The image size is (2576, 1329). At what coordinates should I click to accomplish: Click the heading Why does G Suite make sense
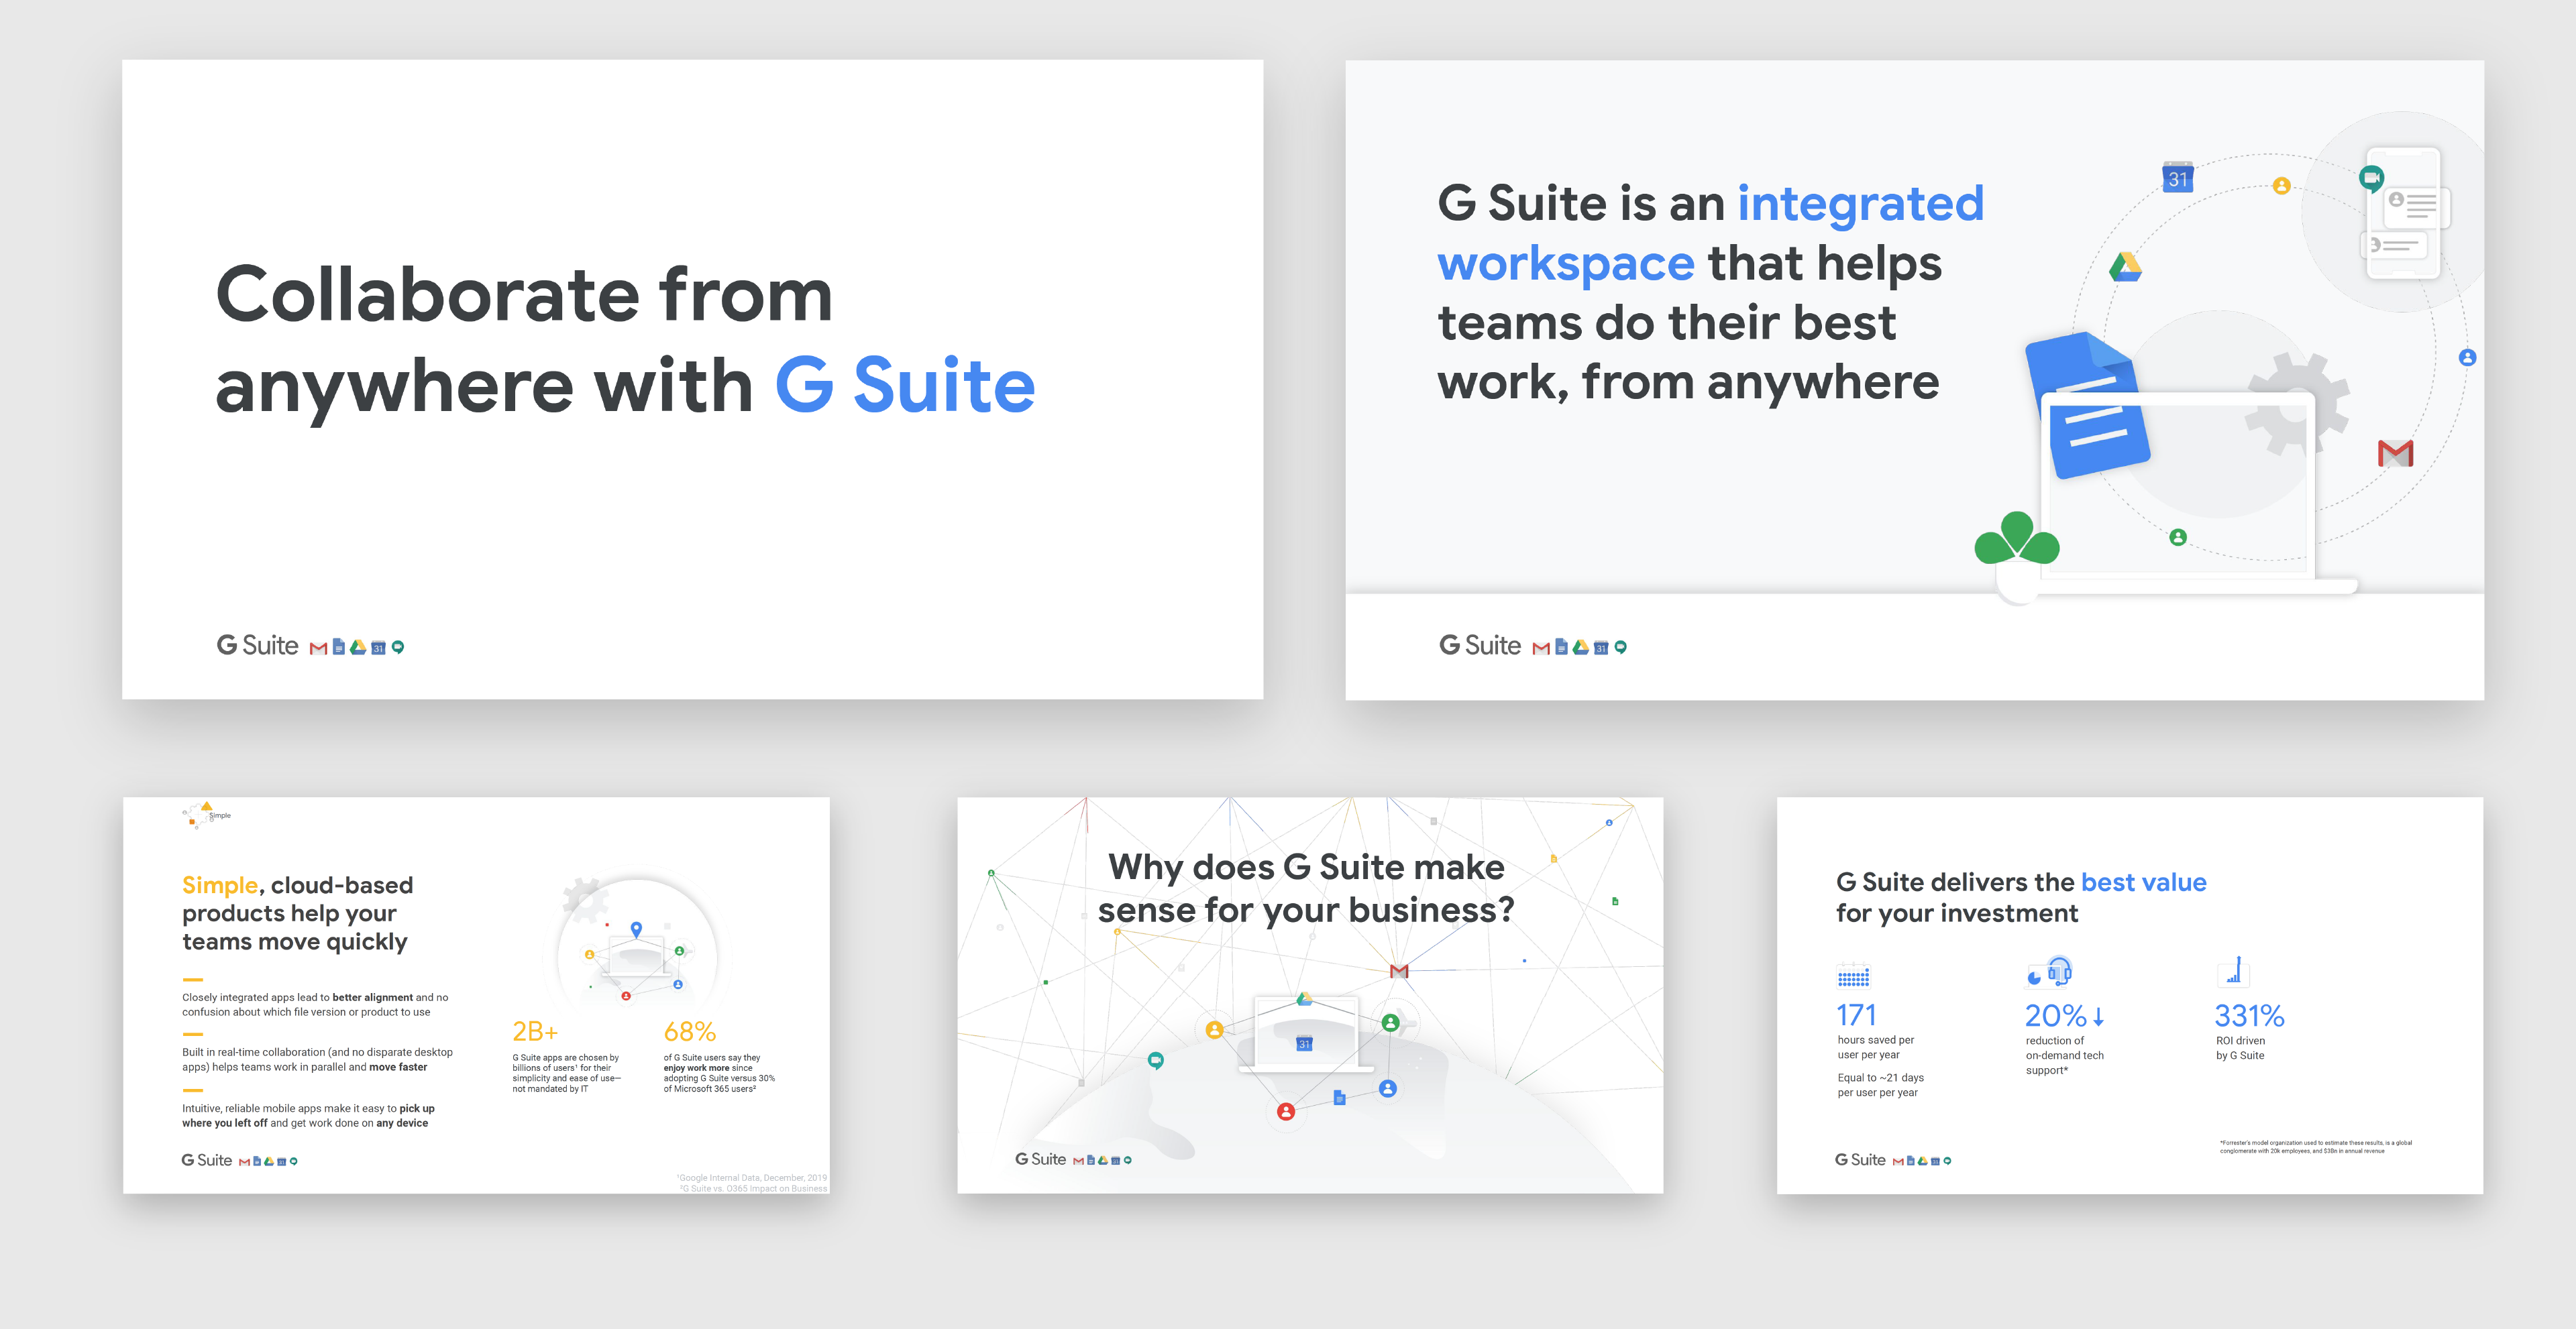[x=1306, y=888]
